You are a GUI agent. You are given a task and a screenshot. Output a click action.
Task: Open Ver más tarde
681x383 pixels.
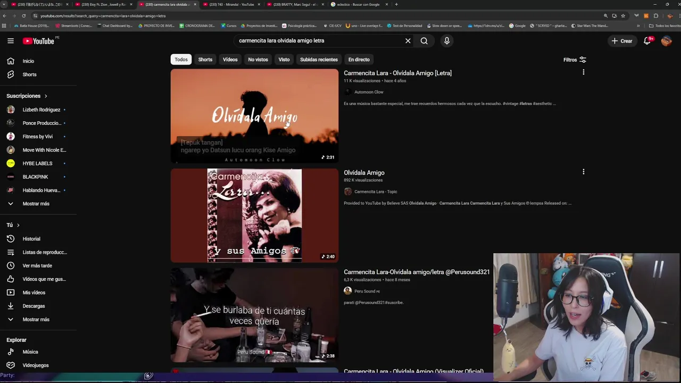point(37,265)
